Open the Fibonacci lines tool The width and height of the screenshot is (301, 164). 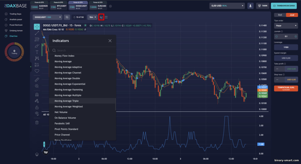[37, 39]
